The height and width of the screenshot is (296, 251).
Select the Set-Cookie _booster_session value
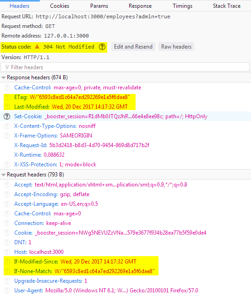click(x=126, y=116)
